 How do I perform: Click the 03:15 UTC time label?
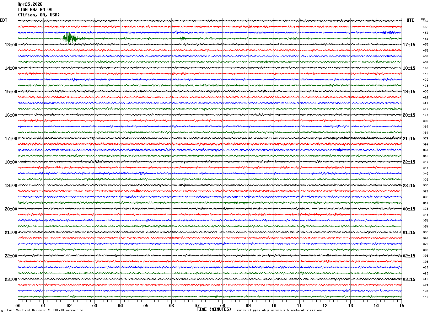pos(409,279)
